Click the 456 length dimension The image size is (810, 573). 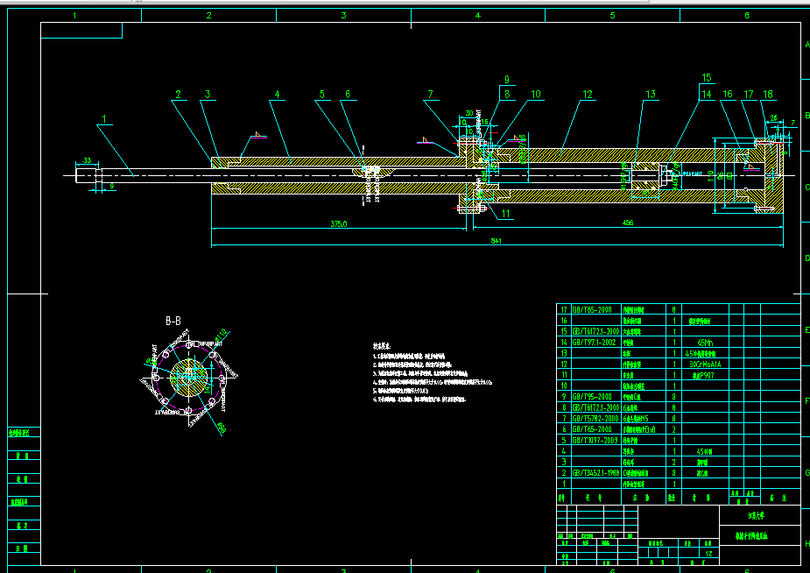pos(628,223)
